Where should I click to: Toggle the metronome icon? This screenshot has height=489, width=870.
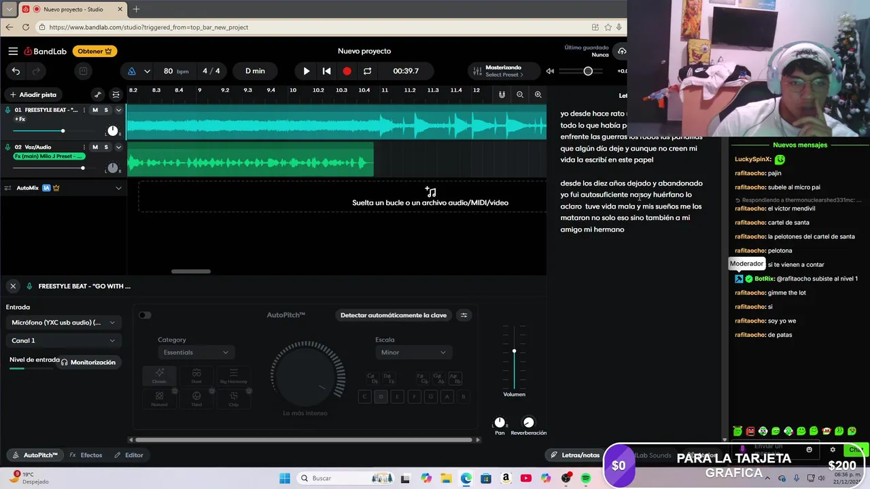[132, 71]
